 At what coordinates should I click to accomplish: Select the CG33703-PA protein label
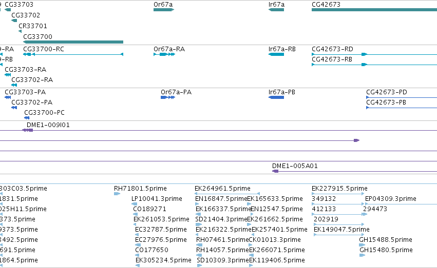(x=25, y=92)
